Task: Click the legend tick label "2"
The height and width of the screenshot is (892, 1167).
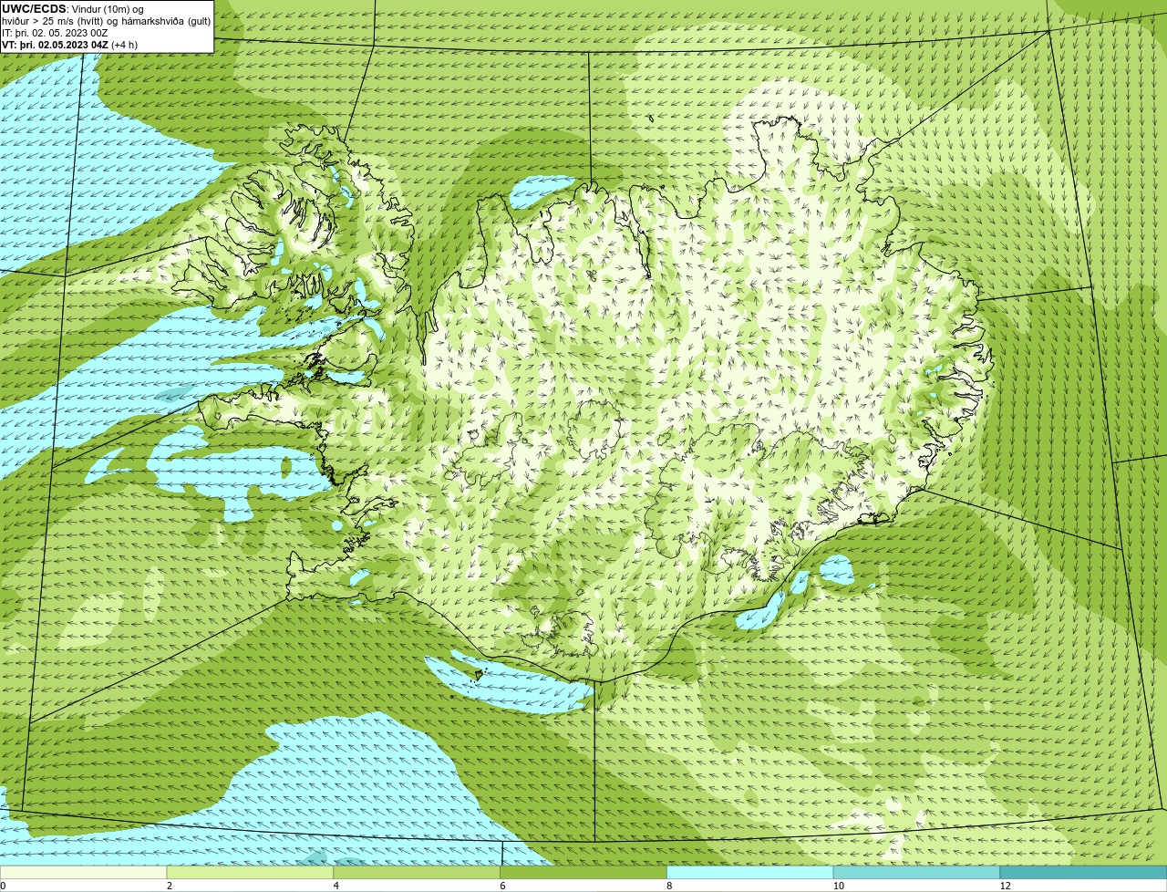Action: [x=169, y=886]
